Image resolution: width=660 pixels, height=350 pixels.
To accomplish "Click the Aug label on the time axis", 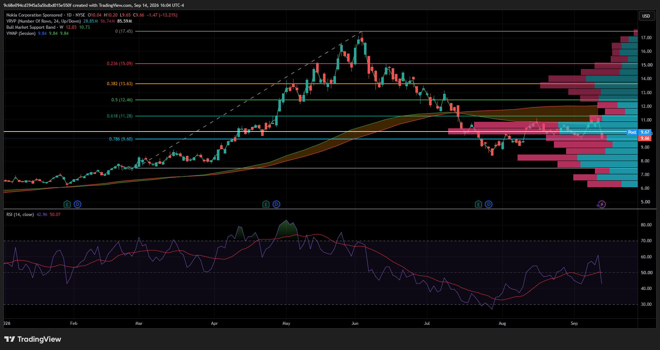I will click(502, 323).
